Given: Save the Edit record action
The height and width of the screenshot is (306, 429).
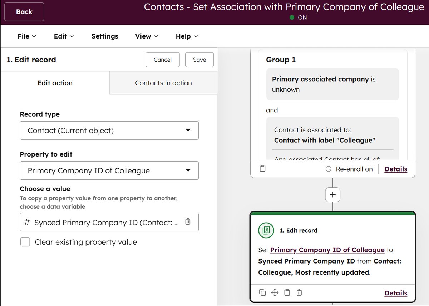Looking at the screenshot, I should (x=199, y=60).
